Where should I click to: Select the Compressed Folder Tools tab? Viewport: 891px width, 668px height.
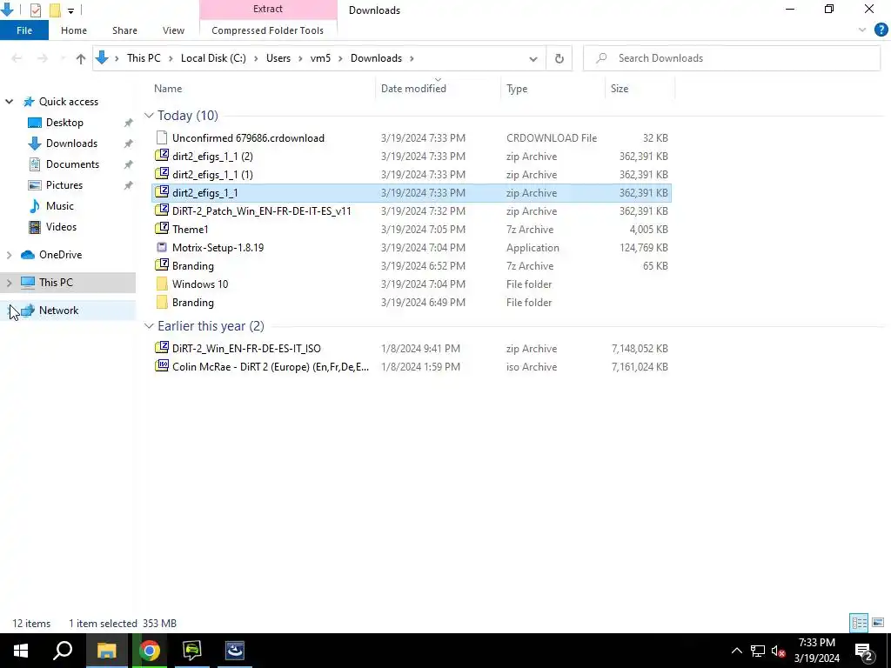click(268, 30)
